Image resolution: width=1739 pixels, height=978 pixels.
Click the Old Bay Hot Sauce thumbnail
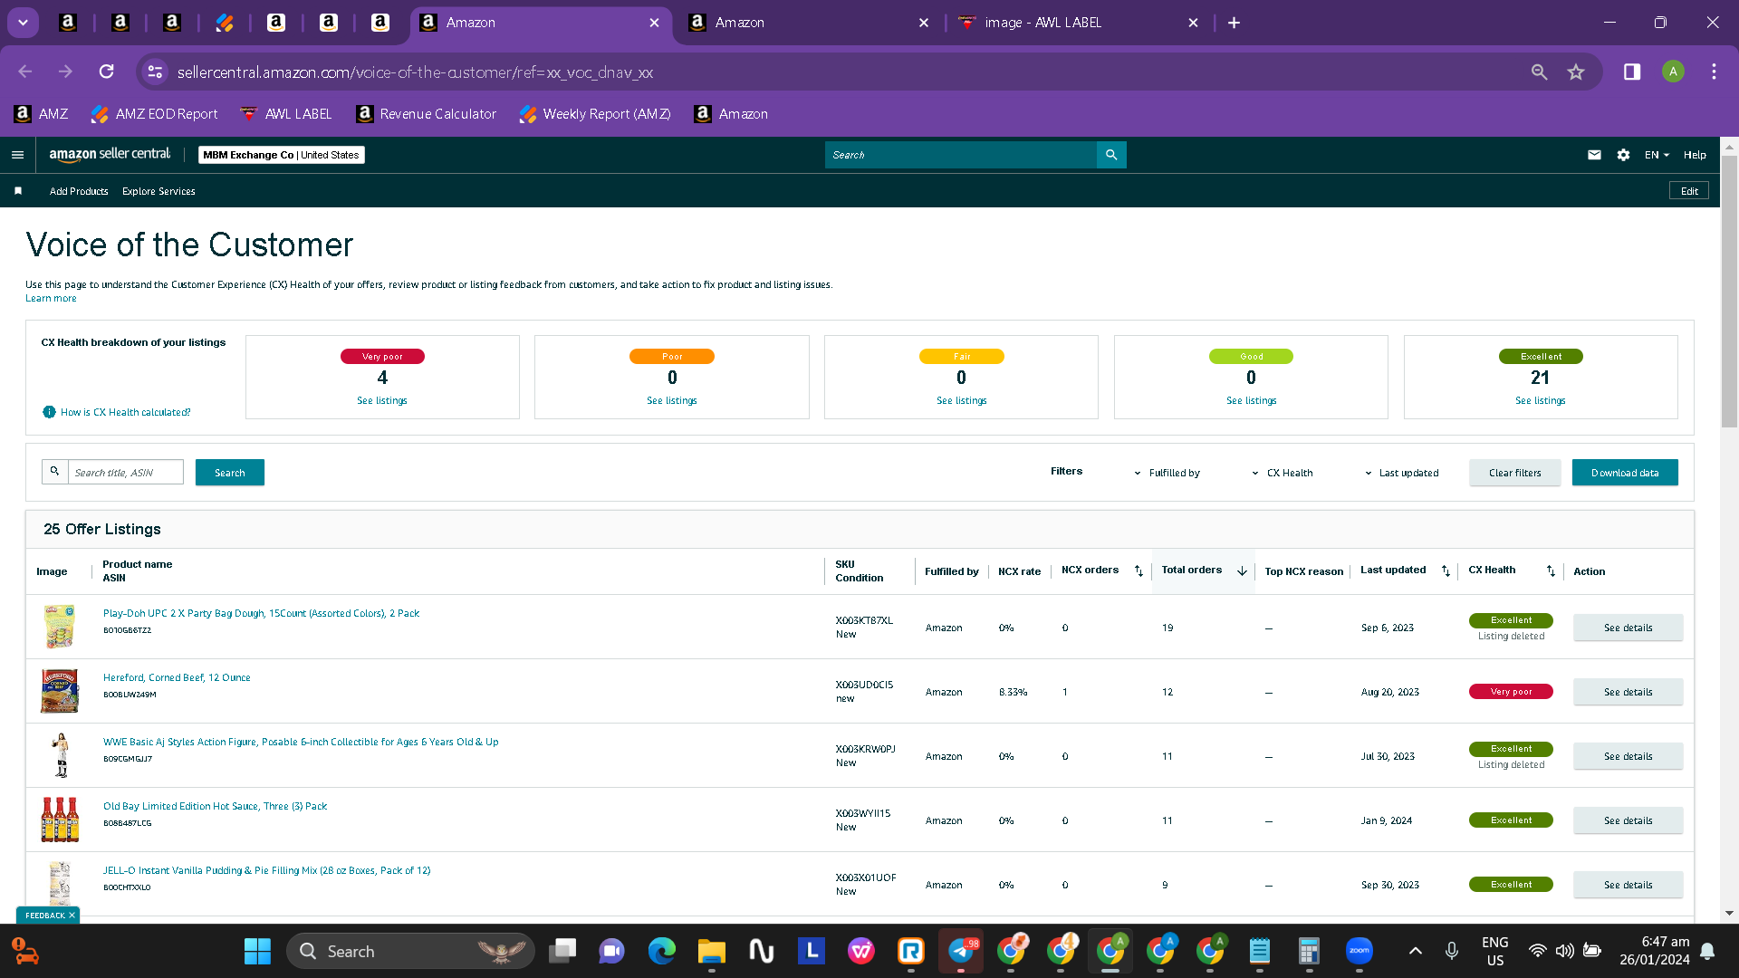pyautogui.click(x=60, y=820)
